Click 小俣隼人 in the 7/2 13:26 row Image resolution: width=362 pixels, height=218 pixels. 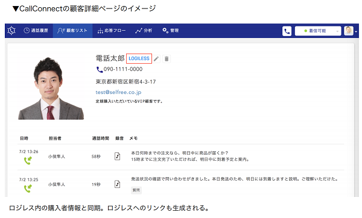57,157
